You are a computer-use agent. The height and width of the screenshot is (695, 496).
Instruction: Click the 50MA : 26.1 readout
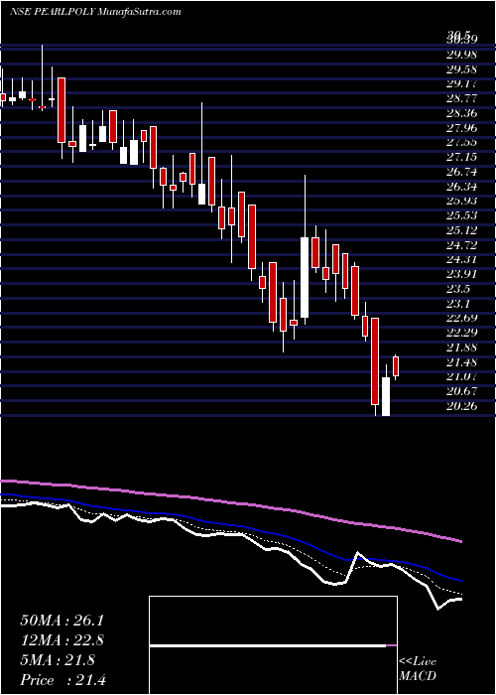click(62, 621)
